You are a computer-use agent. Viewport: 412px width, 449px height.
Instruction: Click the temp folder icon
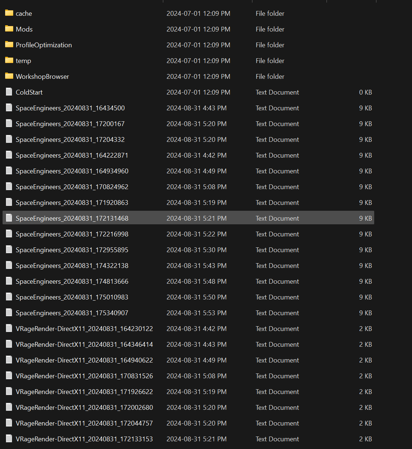[9, 60]
